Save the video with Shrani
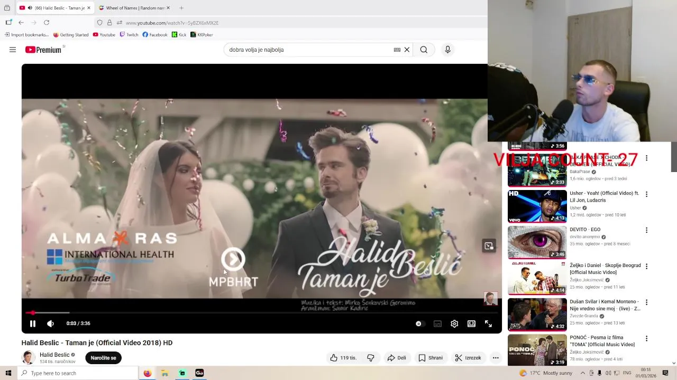The height and width of the screenshot is (380, 677). point(431,358)
